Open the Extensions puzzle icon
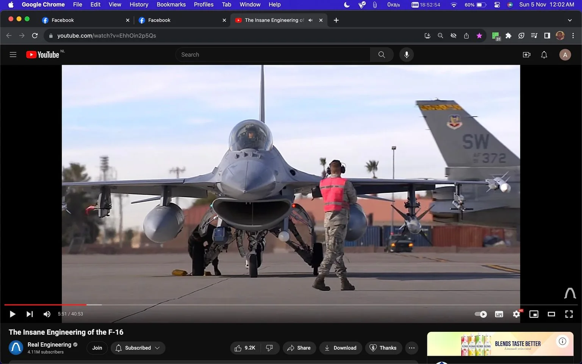The width and height of the screenshot is (582, 364). (x=508, y=36)
